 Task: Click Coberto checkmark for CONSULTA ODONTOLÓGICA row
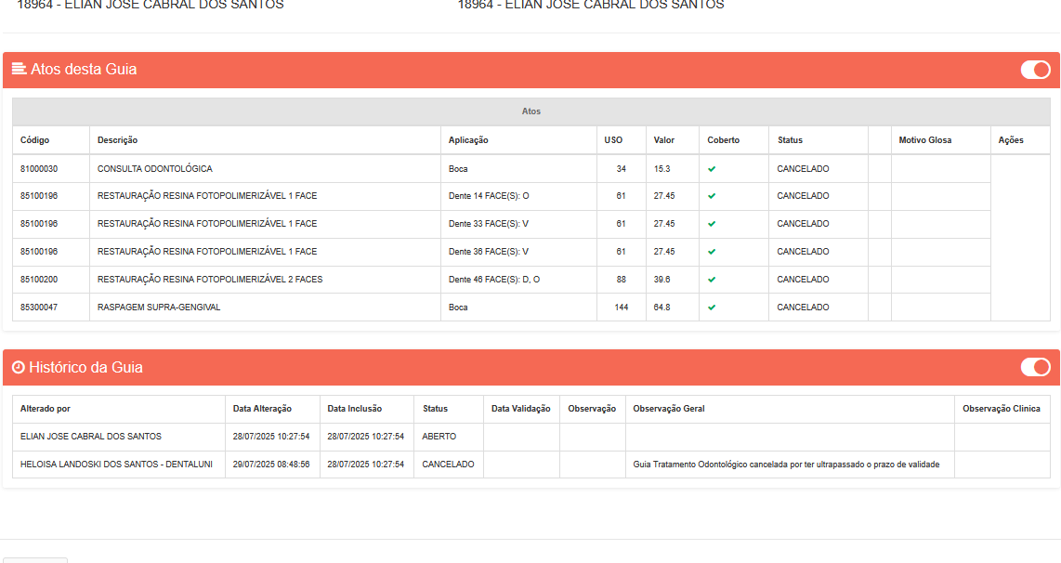[x=712, y=169]
